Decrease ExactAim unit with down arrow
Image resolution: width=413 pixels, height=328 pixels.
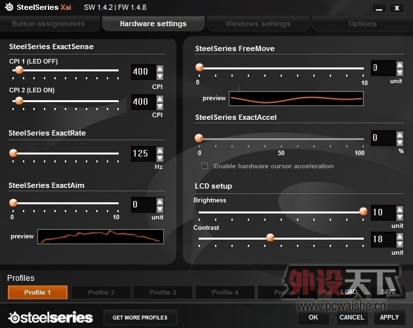[160, 209]
